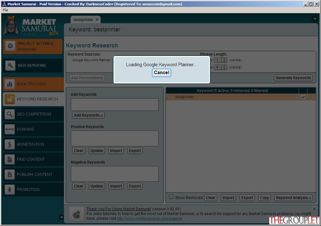Focus the Negative Keywords text box
This screenshot has width=321, height=226.
click(115, 174)
